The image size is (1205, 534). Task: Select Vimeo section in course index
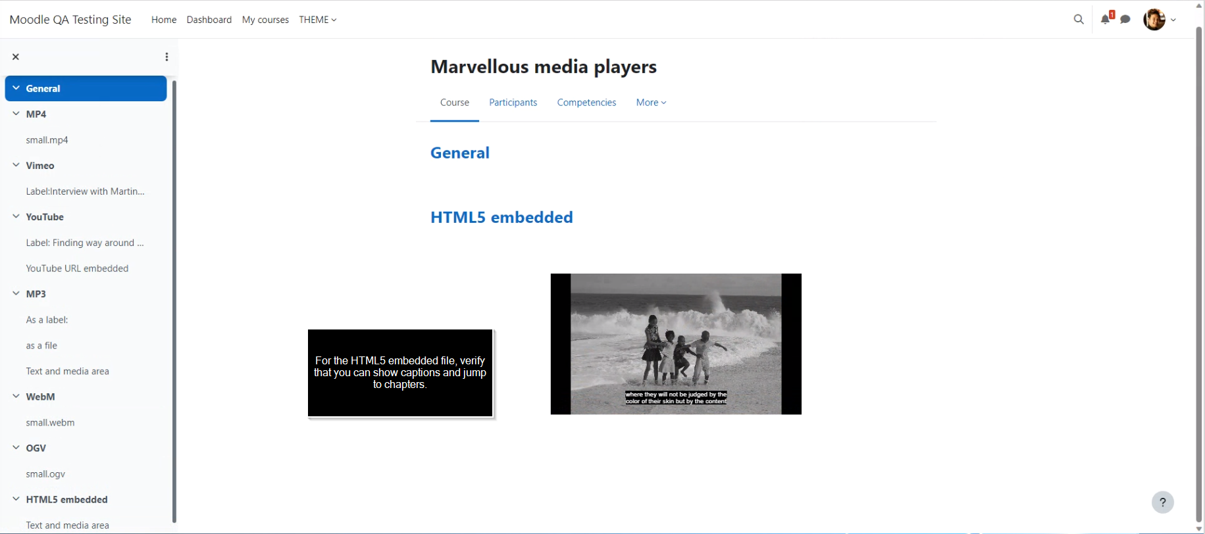coord(40,166)
